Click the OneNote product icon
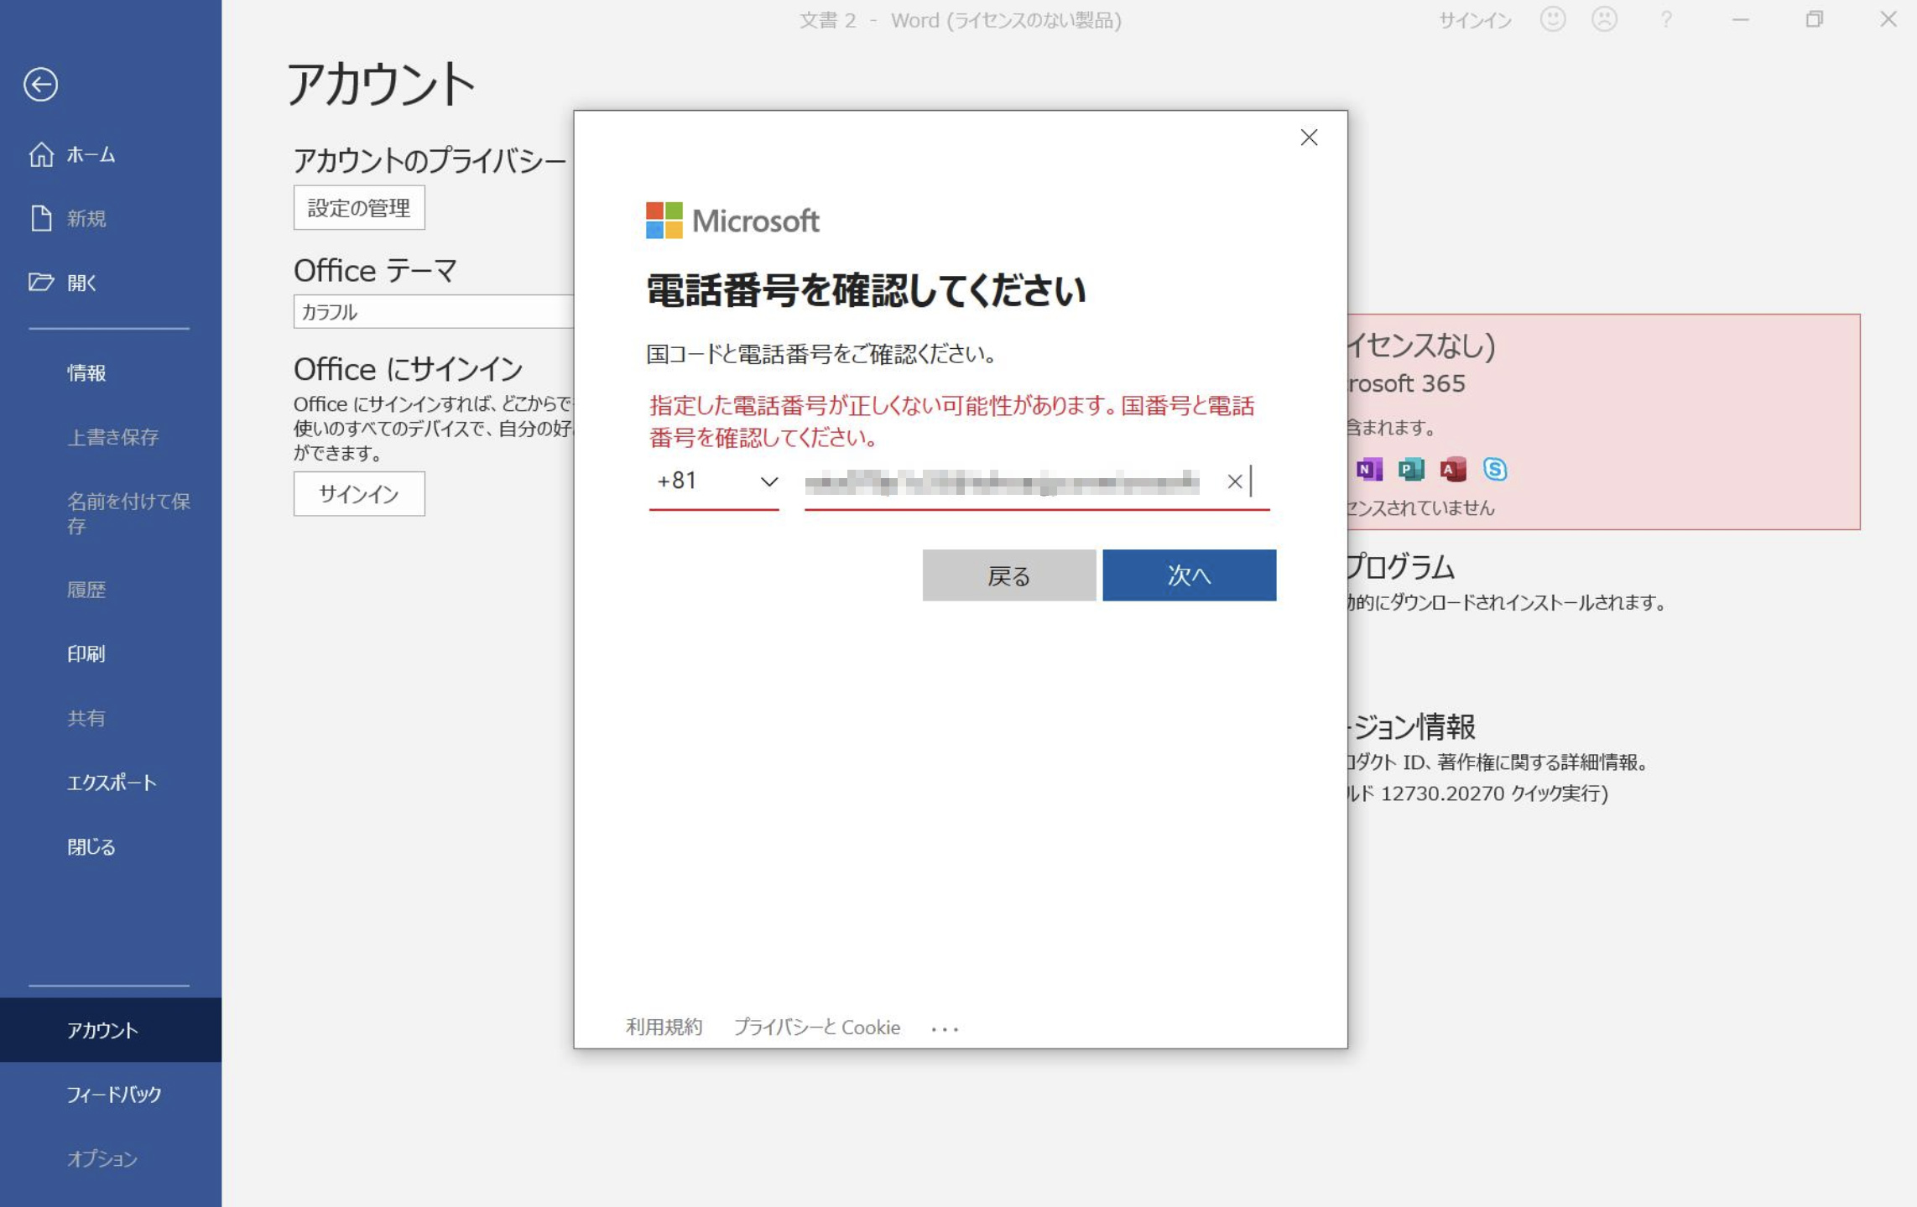 [x=1369, y=470]
